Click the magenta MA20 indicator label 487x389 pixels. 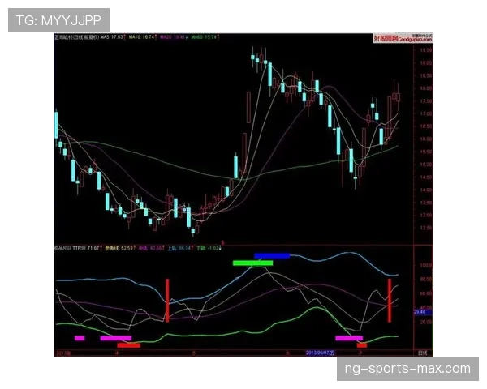click(174, 37)
